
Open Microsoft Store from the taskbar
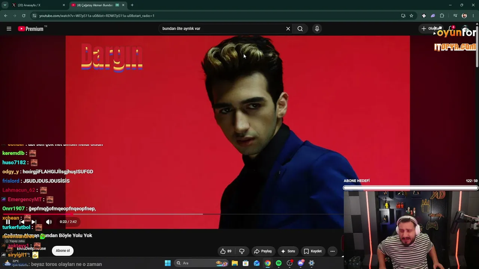[245, 263]
